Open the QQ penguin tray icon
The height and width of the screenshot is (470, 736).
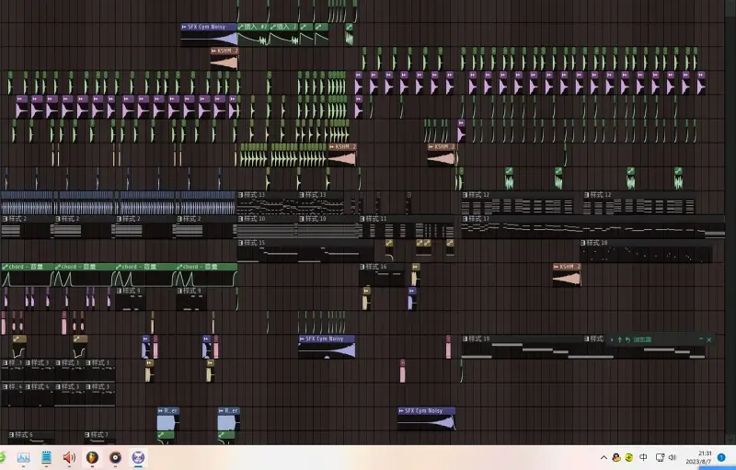point(615,457)
